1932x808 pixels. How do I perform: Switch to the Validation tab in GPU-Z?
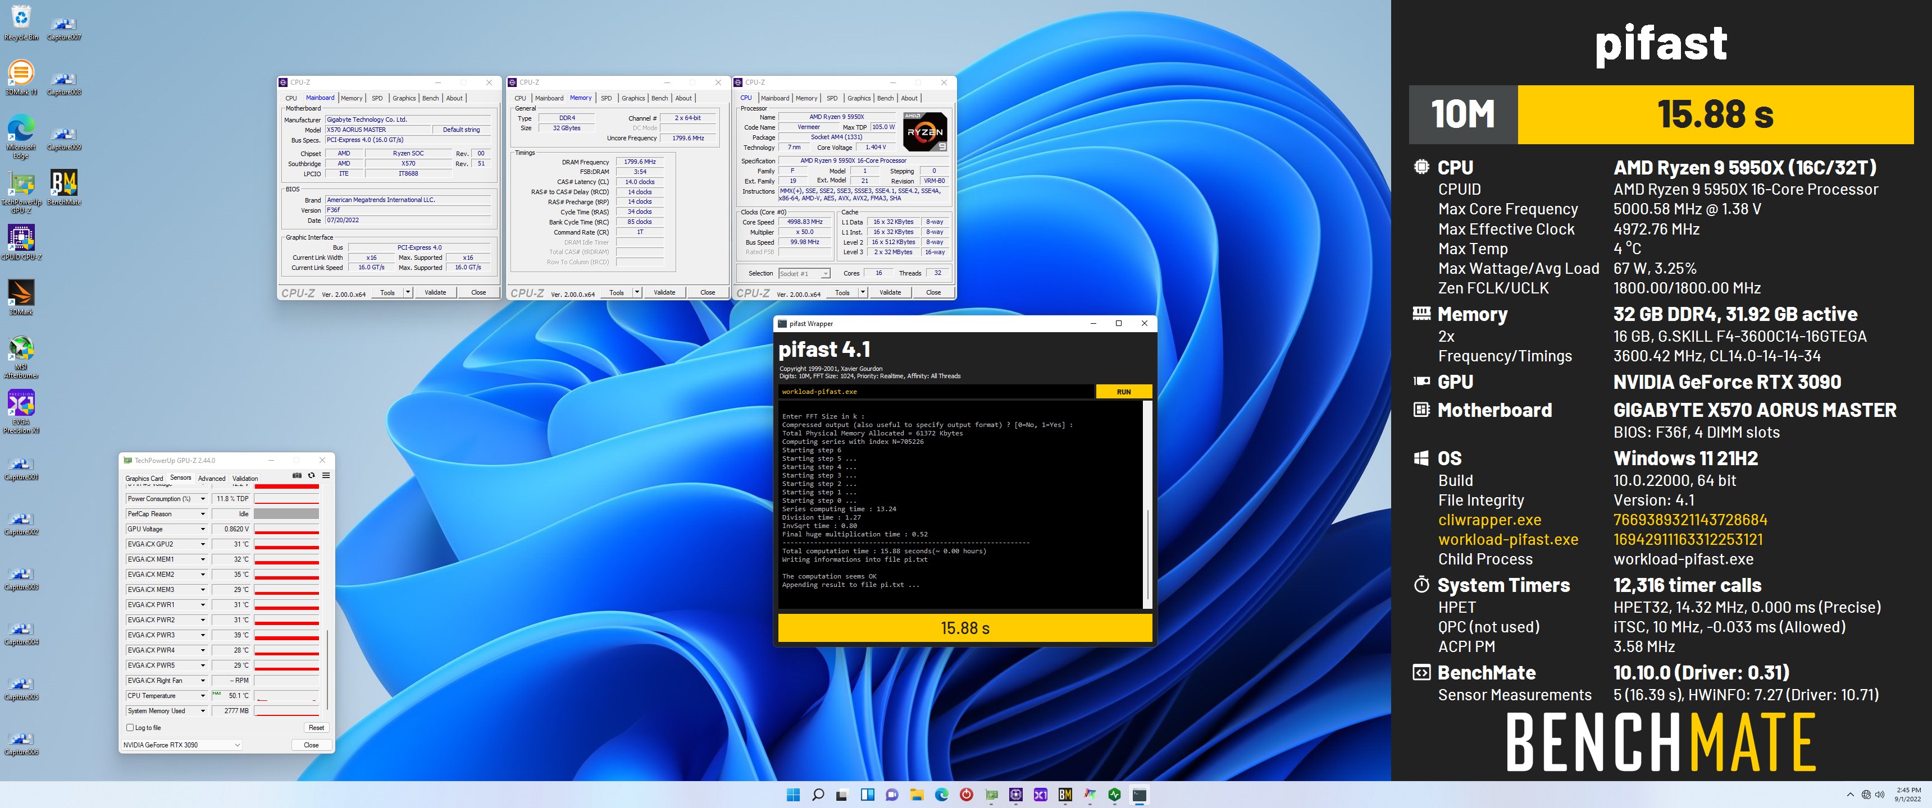click(245, 478)
